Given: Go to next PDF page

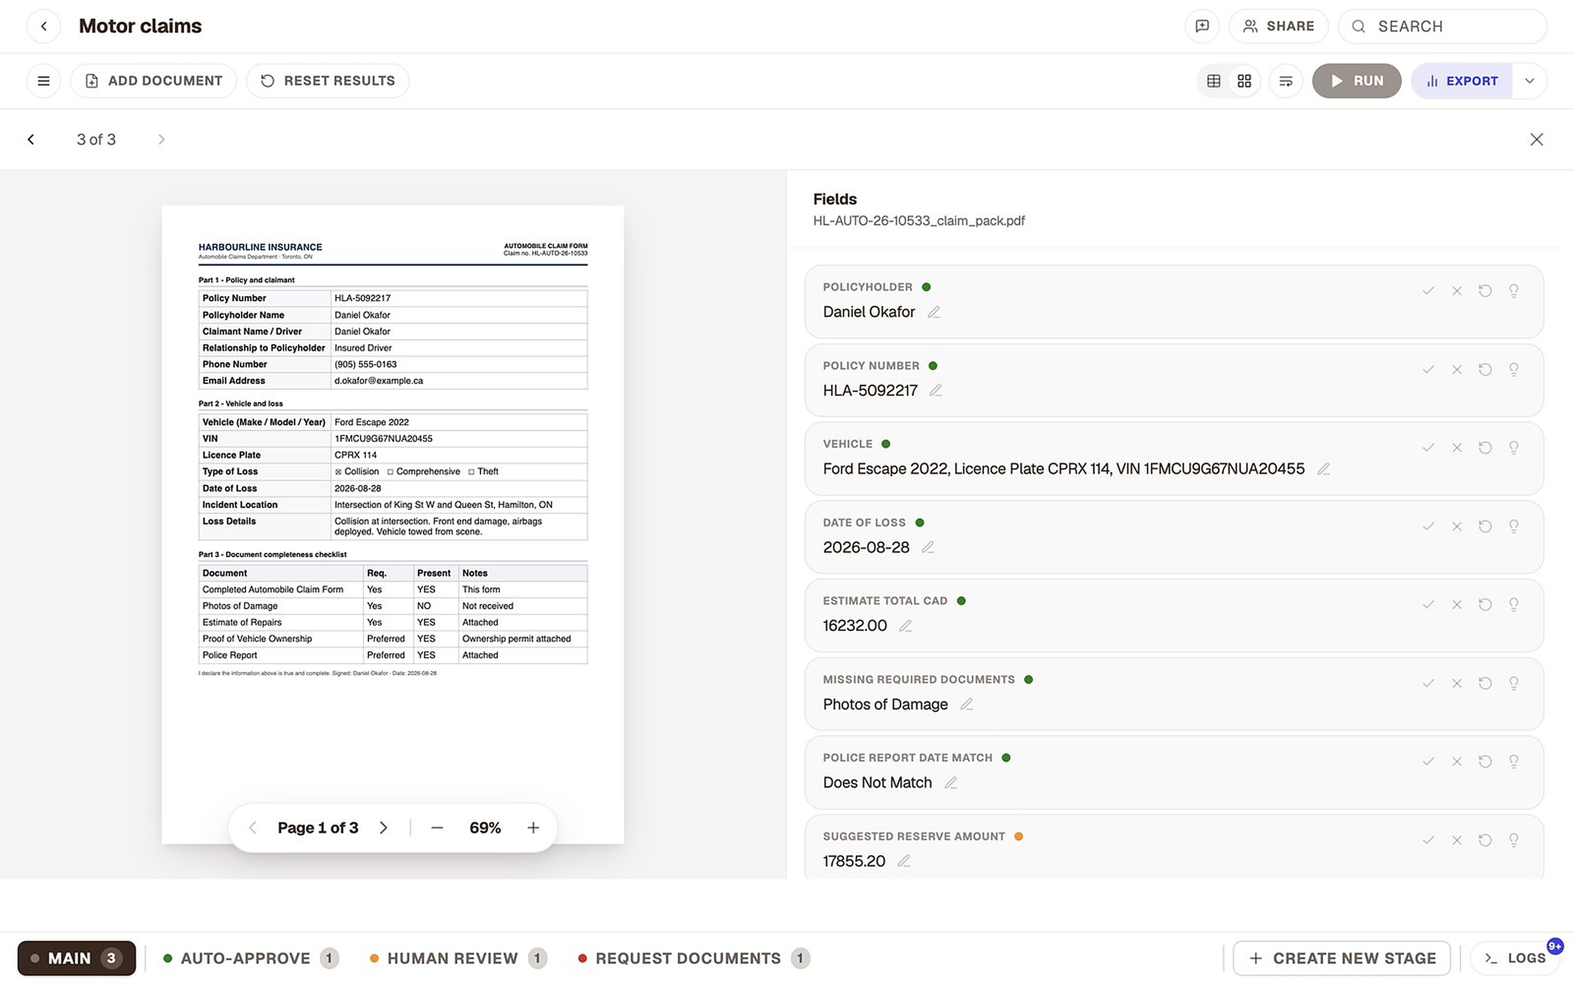Looking at the screenshot, I should click(x=384, y=828).
